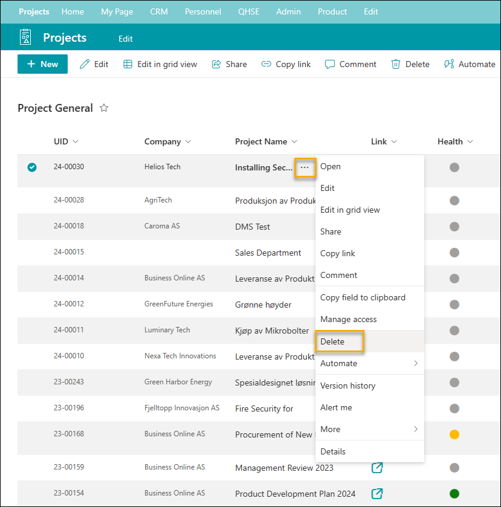Image resolution: width=501 pixels, height=507 pixels.
Task: Expand the Project Name column dropdown
Action: click(294, 141)
